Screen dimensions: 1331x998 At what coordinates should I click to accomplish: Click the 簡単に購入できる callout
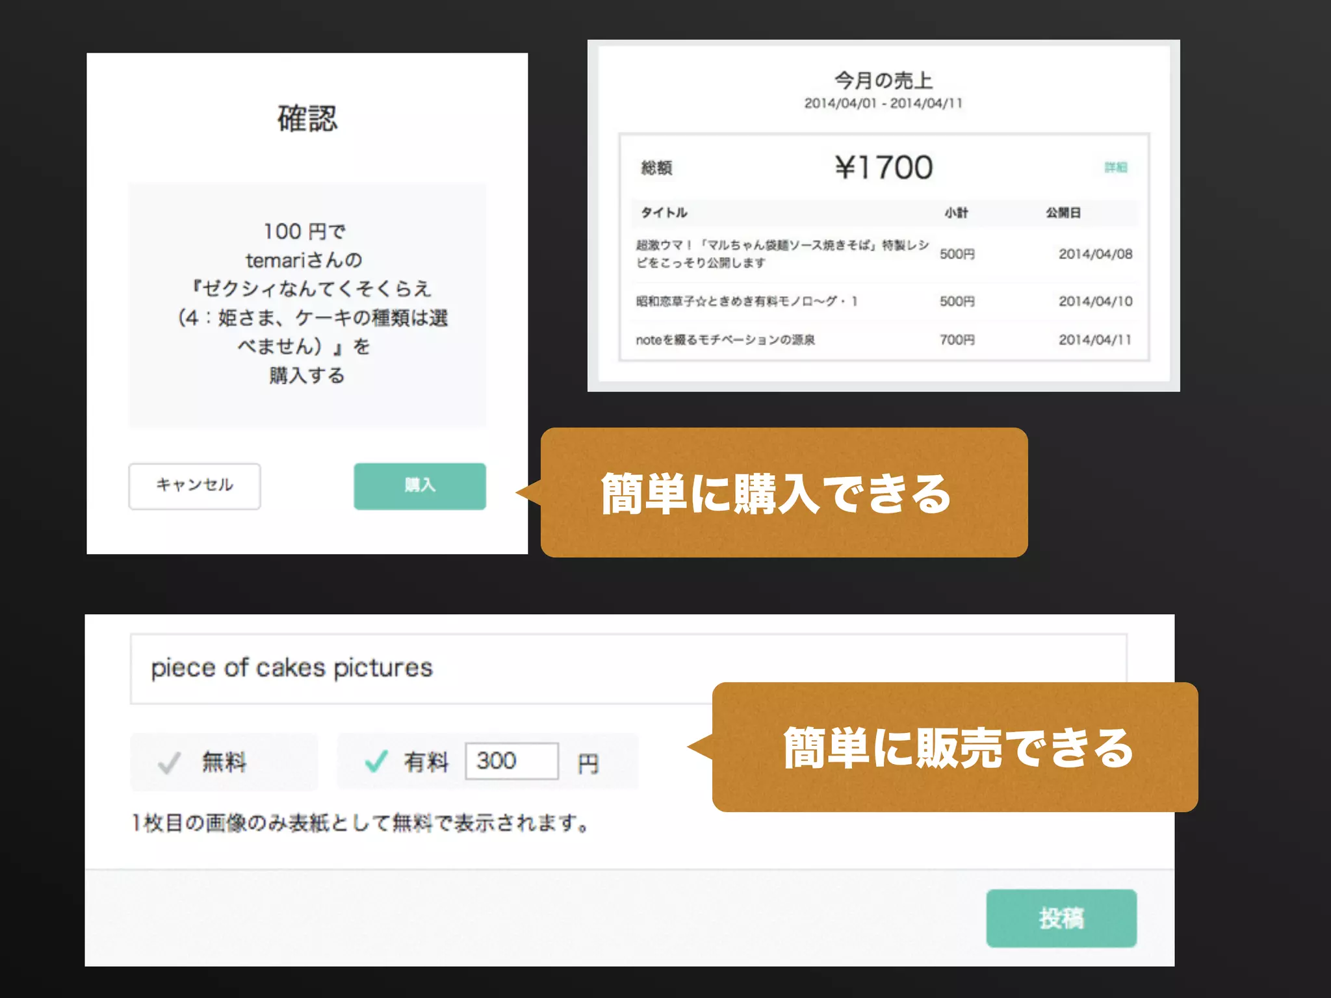(783, 493)
